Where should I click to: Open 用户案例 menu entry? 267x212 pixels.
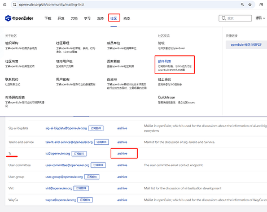point(63,79)
